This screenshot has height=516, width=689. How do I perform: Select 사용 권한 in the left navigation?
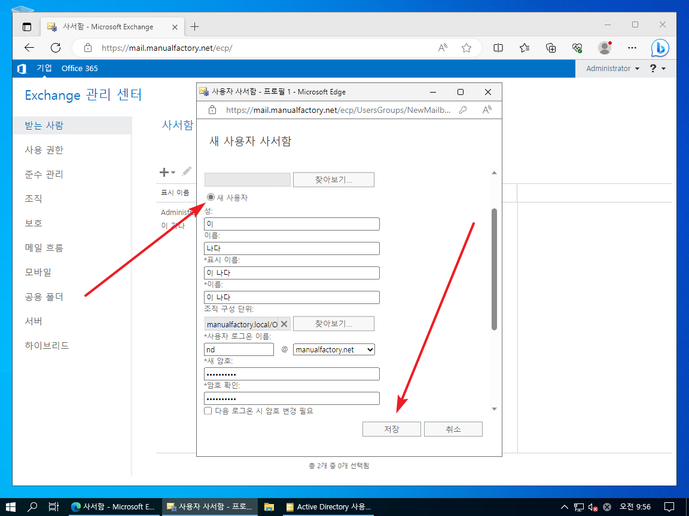pos(44,150)
